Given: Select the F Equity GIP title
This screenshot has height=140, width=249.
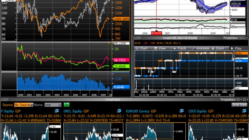Looking at the screenshot, I should (x=11, y=111).
